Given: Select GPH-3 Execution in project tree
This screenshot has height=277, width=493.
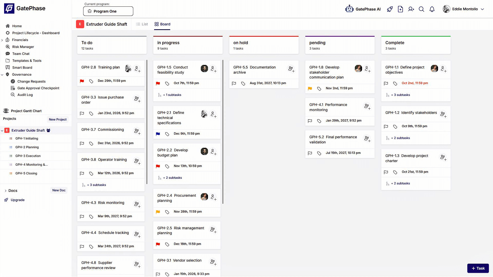Looking at the screenshot, I should 28,156.
